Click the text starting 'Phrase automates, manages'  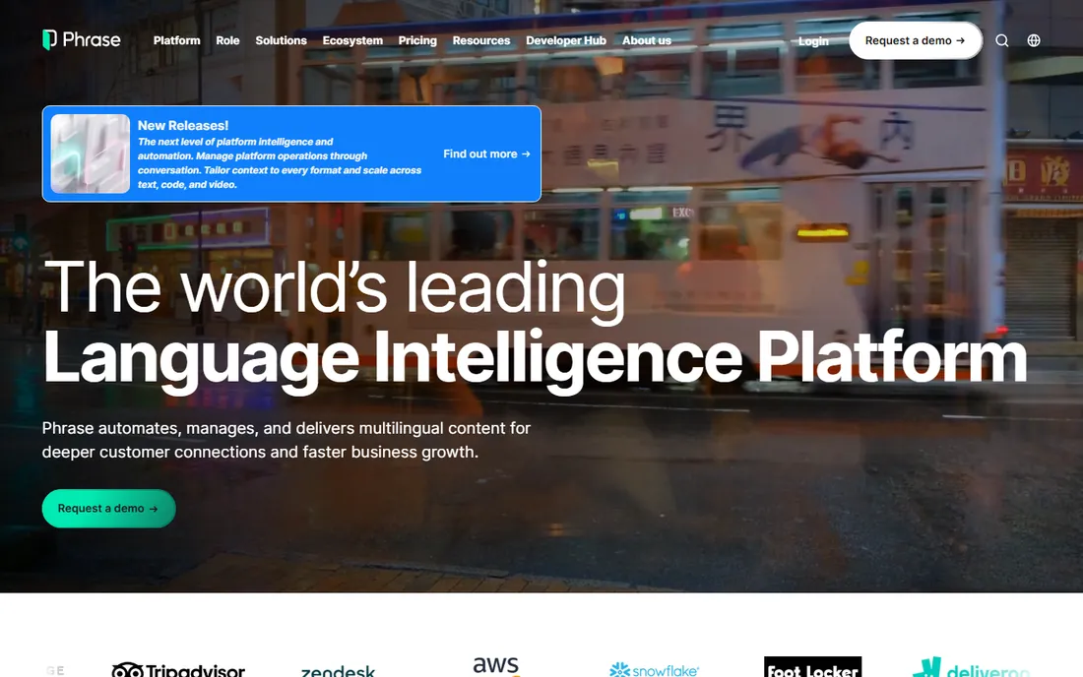click(x=286, y=440)
